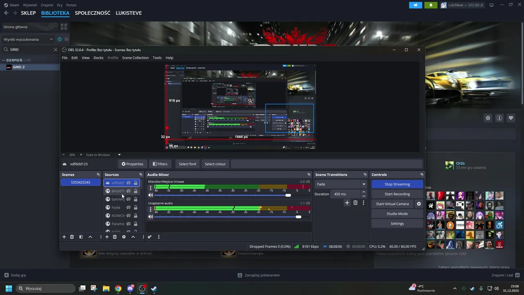
Task: Open the OBS Docks menu
Action: (98, 58)
